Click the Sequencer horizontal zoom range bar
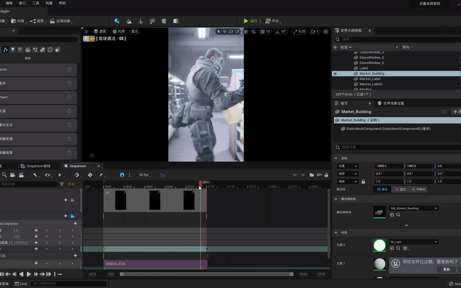The height and width of the screenshot is (288, 461). pos(207,274)
